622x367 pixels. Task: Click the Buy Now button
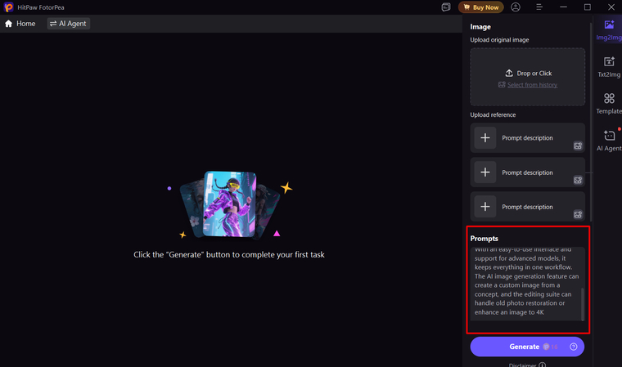pos(480,7)
